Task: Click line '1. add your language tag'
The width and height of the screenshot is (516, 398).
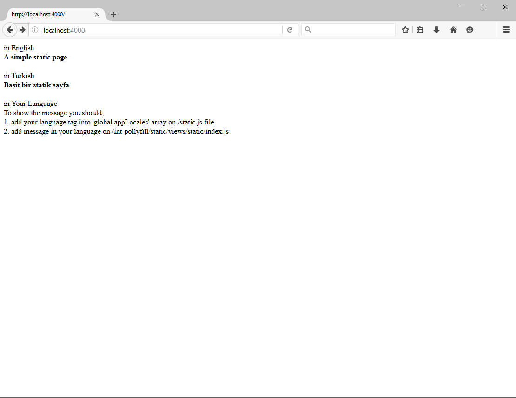Action: (110, 122)
